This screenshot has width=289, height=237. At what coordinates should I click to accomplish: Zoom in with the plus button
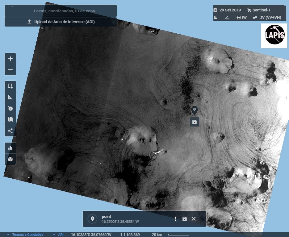coord(10,59)
